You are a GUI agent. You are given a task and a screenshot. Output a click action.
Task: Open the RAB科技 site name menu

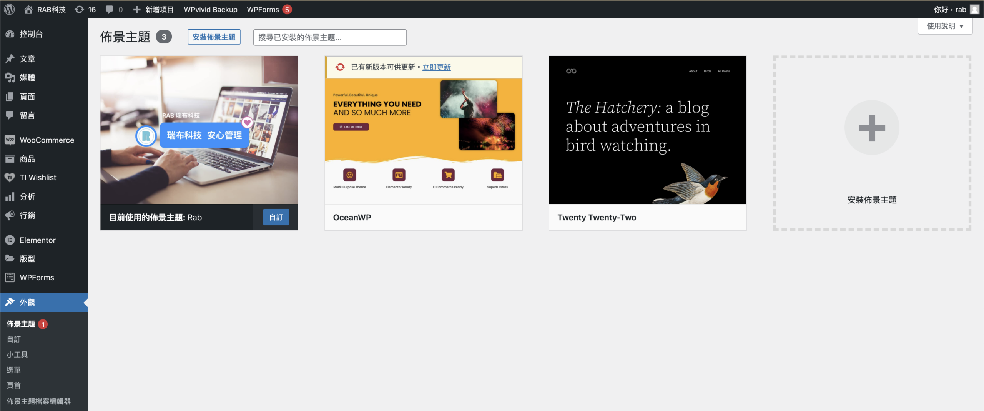coord(45,9)
